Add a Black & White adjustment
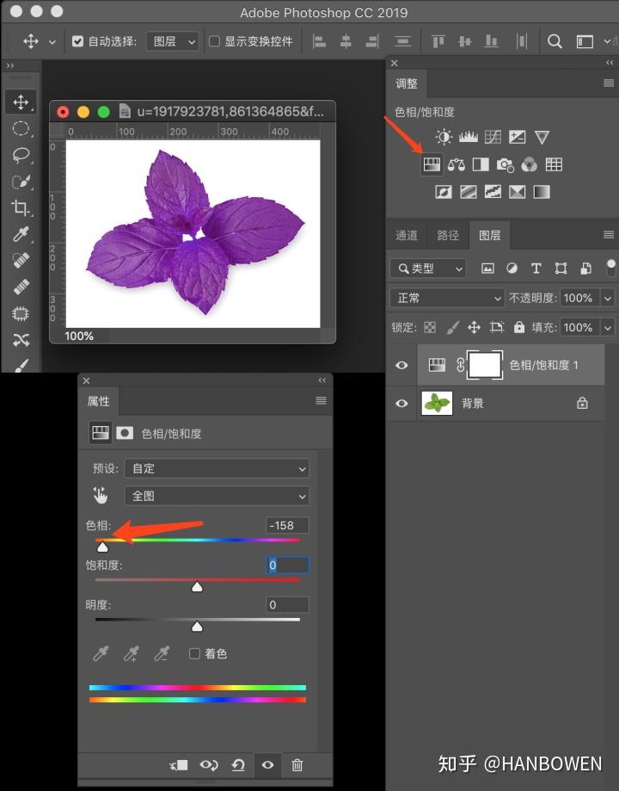 click(481, 164)
